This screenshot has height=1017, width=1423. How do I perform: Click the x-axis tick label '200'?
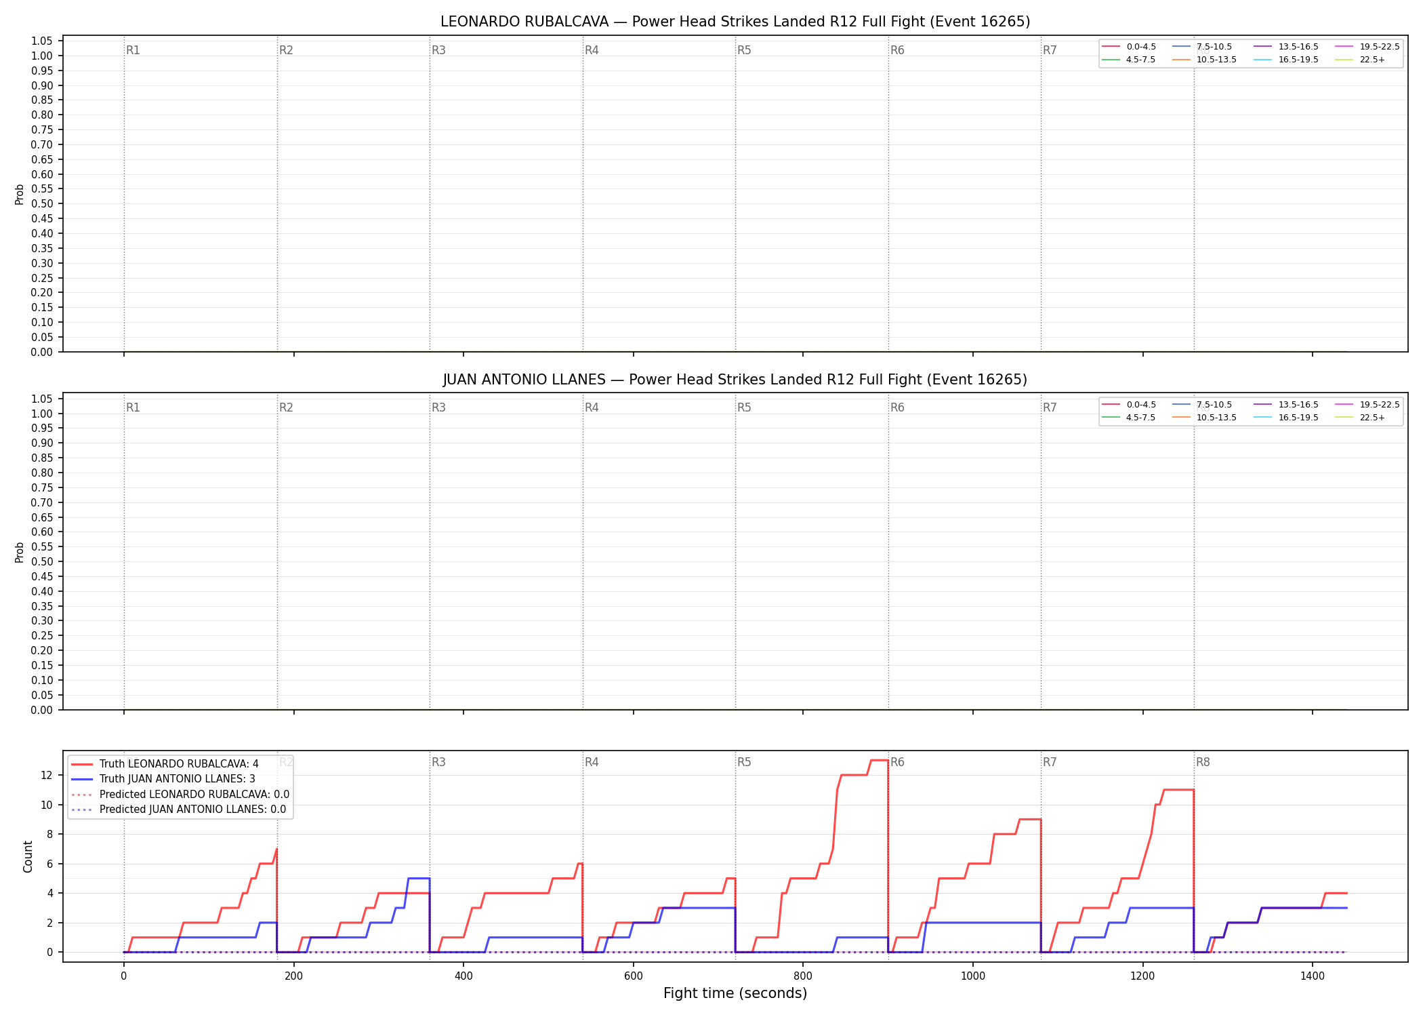coord(293,976)
